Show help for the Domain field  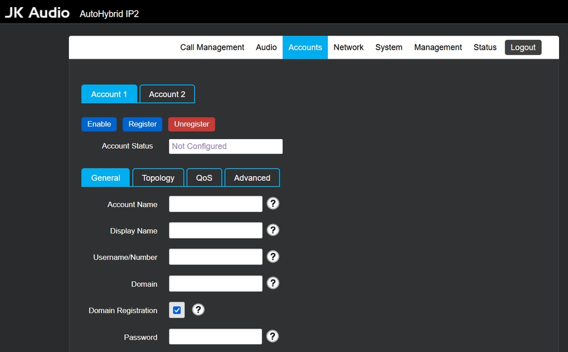pyautogui.click(x=272, y=283)
